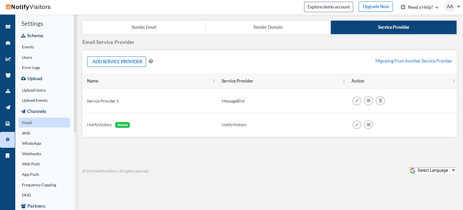The image size is (463, 210).
Task: Open Events in Settings sidebar
Action: coord(28,47)
